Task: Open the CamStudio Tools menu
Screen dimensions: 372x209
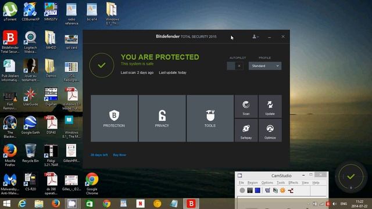Action: [x=281, y=183]
